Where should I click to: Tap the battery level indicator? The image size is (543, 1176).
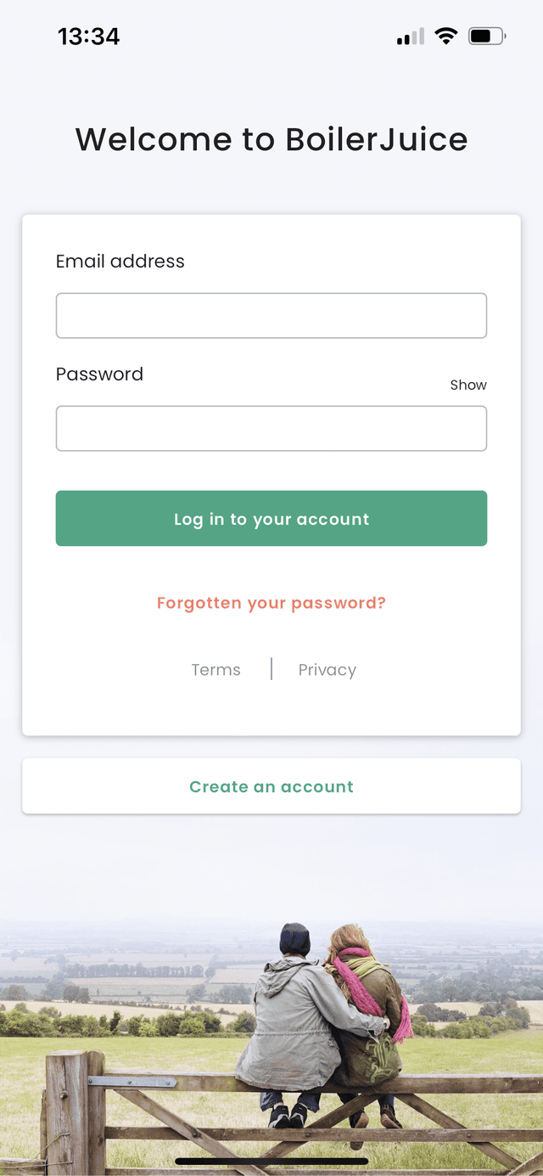pyautogui.click(x=484, y=36)
